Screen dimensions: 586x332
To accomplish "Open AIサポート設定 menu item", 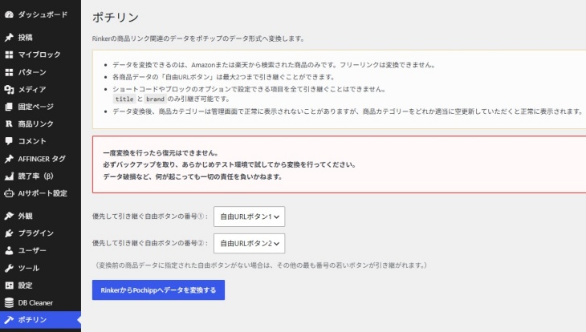I will [x=40, y=193].
